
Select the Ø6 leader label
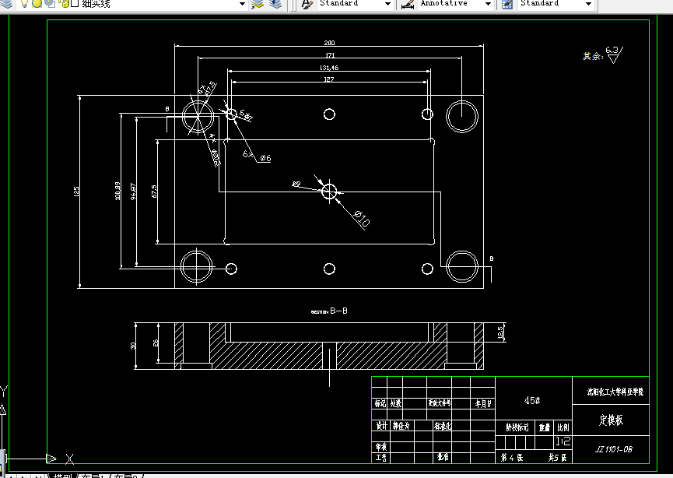point(265,158)
